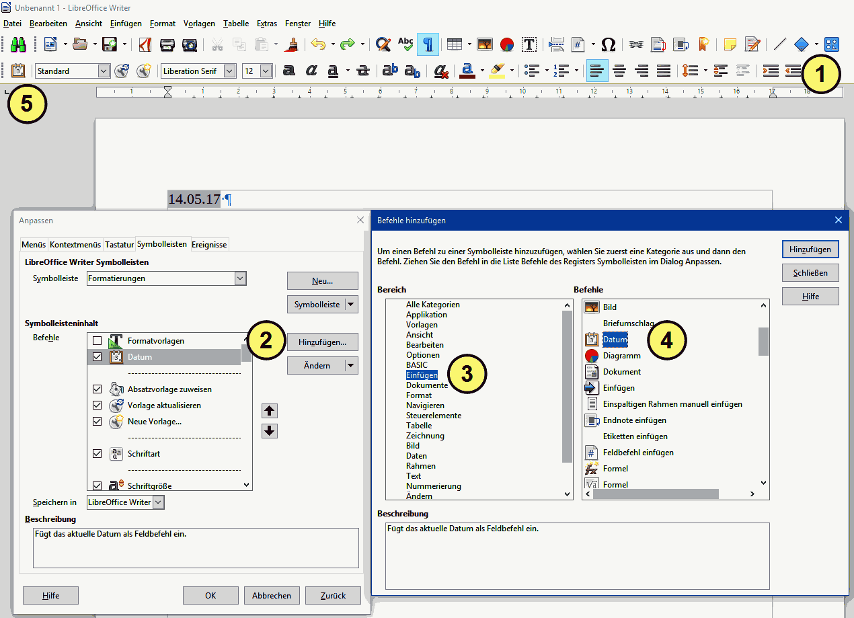This screenshot has width=854, height=618.
Task: Expand the Ändern dropdown button
Action: tap(351, 366)
